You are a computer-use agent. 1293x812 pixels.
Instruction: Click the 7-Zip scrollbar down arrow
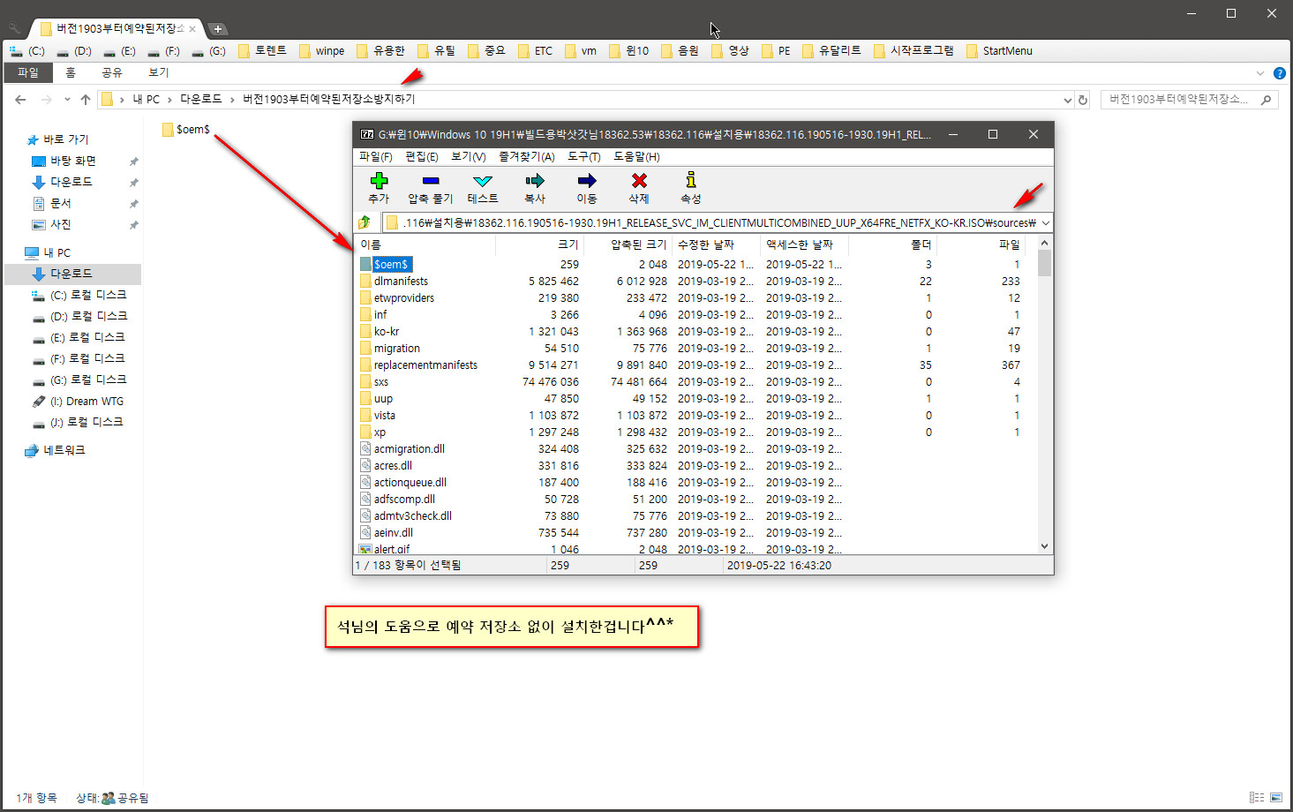(1045, 546)
